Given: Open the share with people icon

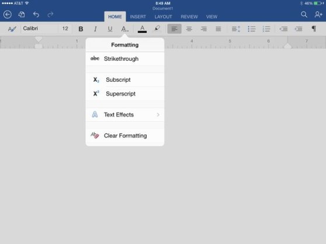Looking at the screenshot, I should (318, 15).
